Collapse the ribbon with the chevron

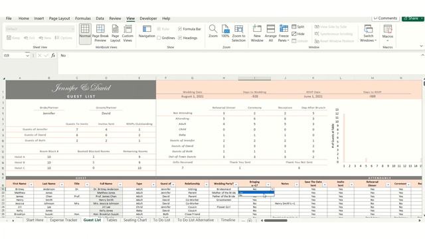(x=421, y=46)
